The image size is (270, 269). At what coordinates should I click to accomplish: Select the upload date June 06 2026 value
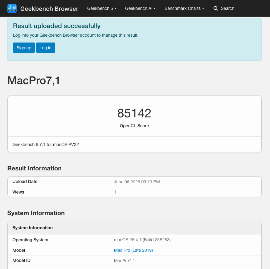137,182
